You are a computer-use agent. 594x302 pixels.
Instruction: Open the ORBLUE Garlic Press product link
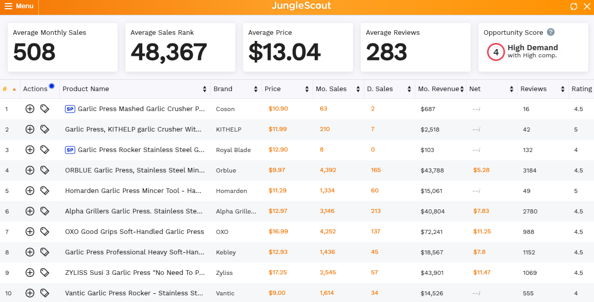pos(135,170)
